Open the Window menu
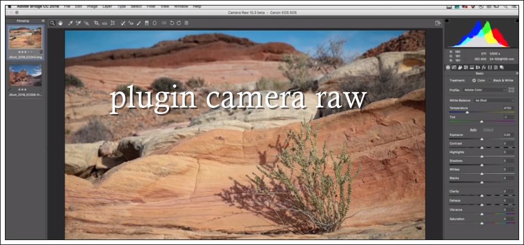This screenshot has height=245, width=524. tap(181, 7)
